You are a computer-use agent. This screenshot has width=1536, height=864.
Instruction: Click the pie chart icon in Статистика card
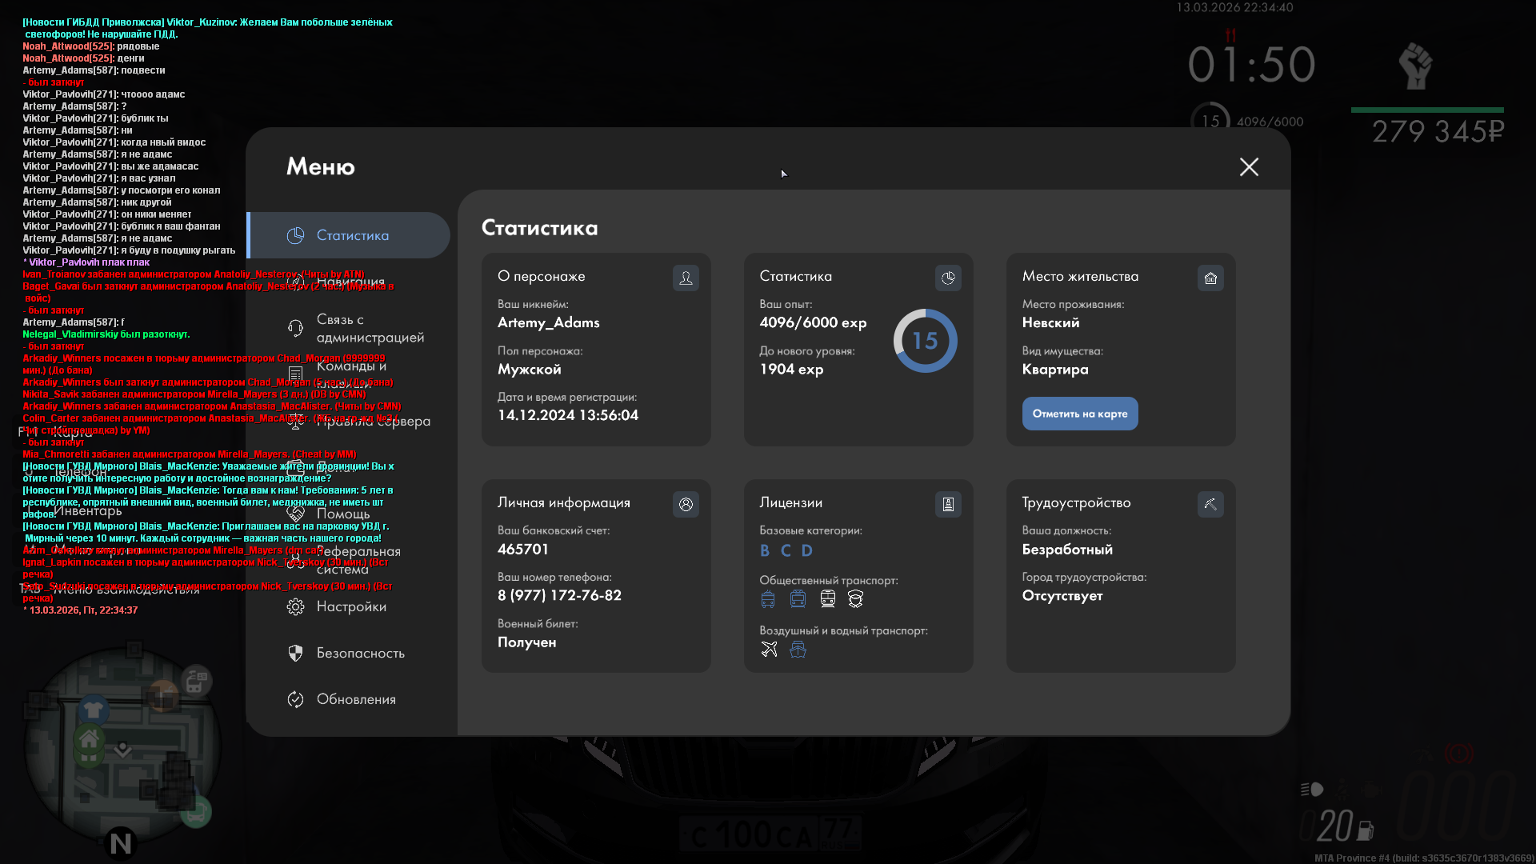point(948,278)
